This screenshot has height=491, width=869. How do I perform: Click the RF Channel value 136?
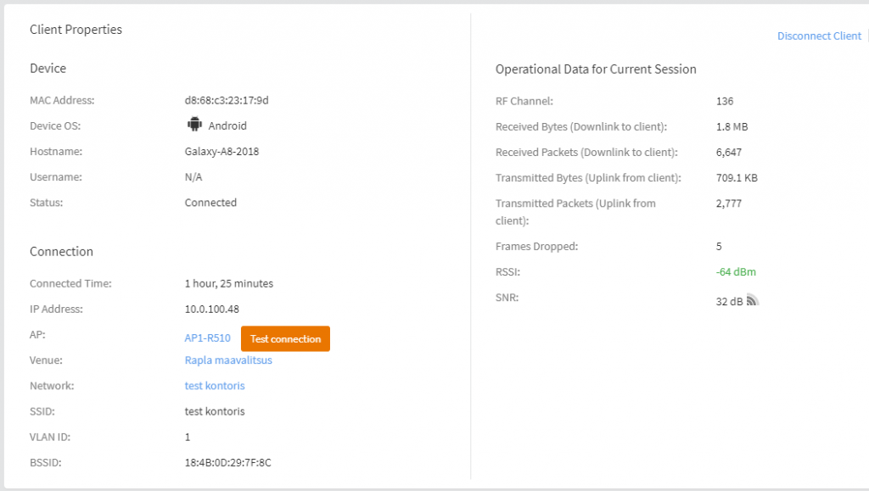pyautogui.click(x=725, y=101)
